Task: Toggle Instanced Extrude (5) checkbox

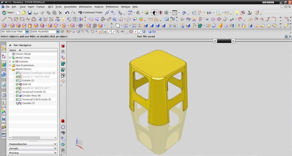Action: coord(17,92)
